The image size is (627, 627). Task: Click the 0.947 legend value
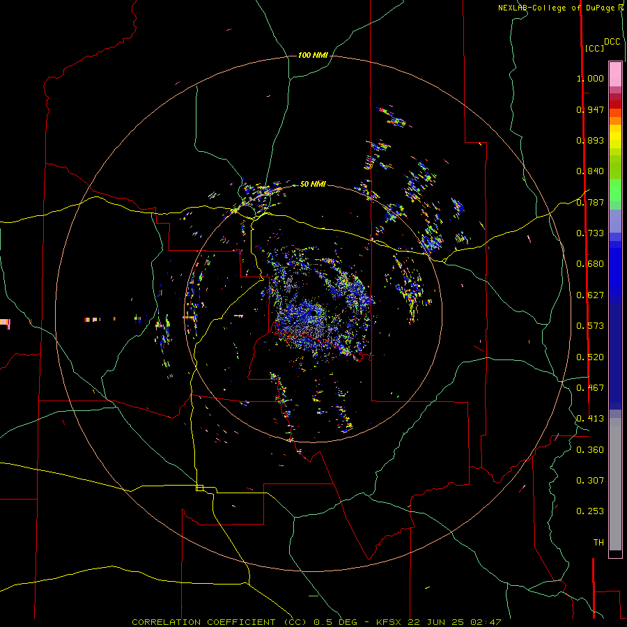coord(590,109)
